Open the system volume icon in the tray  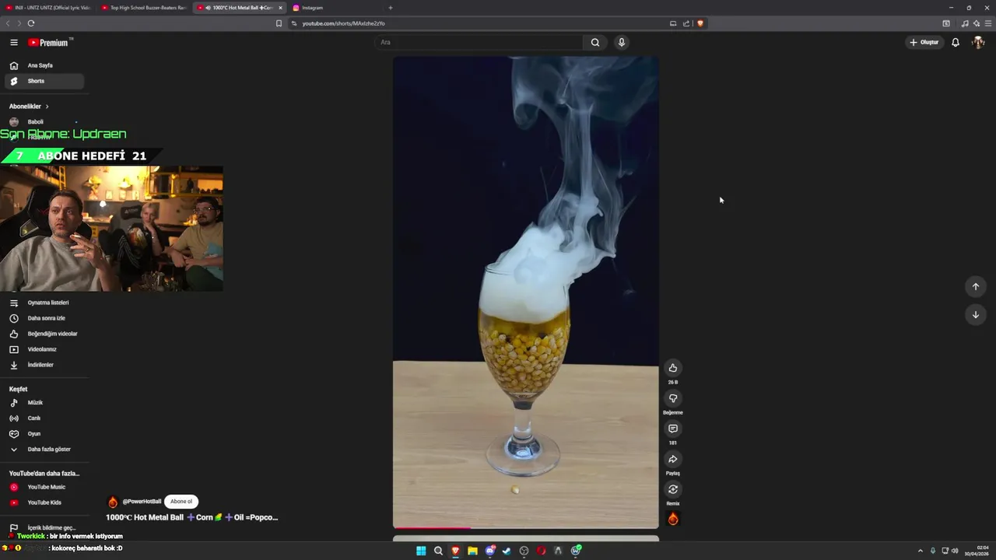point(955,551)
